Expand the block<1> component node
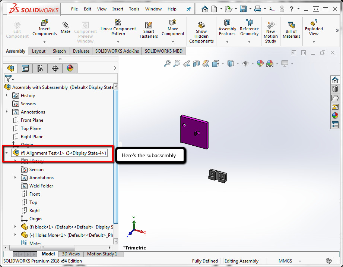The height and width of the screenshot is (267, 343). (x=15, y=227)
